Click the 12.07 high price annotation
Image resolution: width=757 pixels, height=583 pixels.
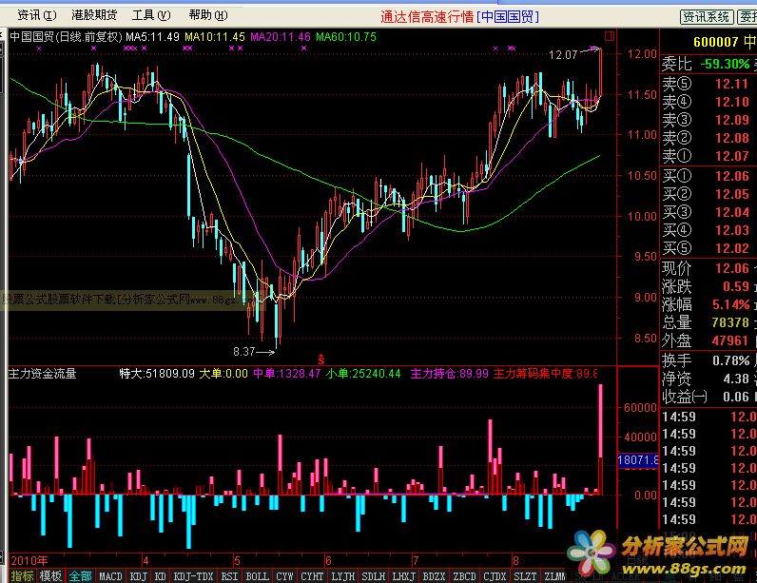point(563,55)
